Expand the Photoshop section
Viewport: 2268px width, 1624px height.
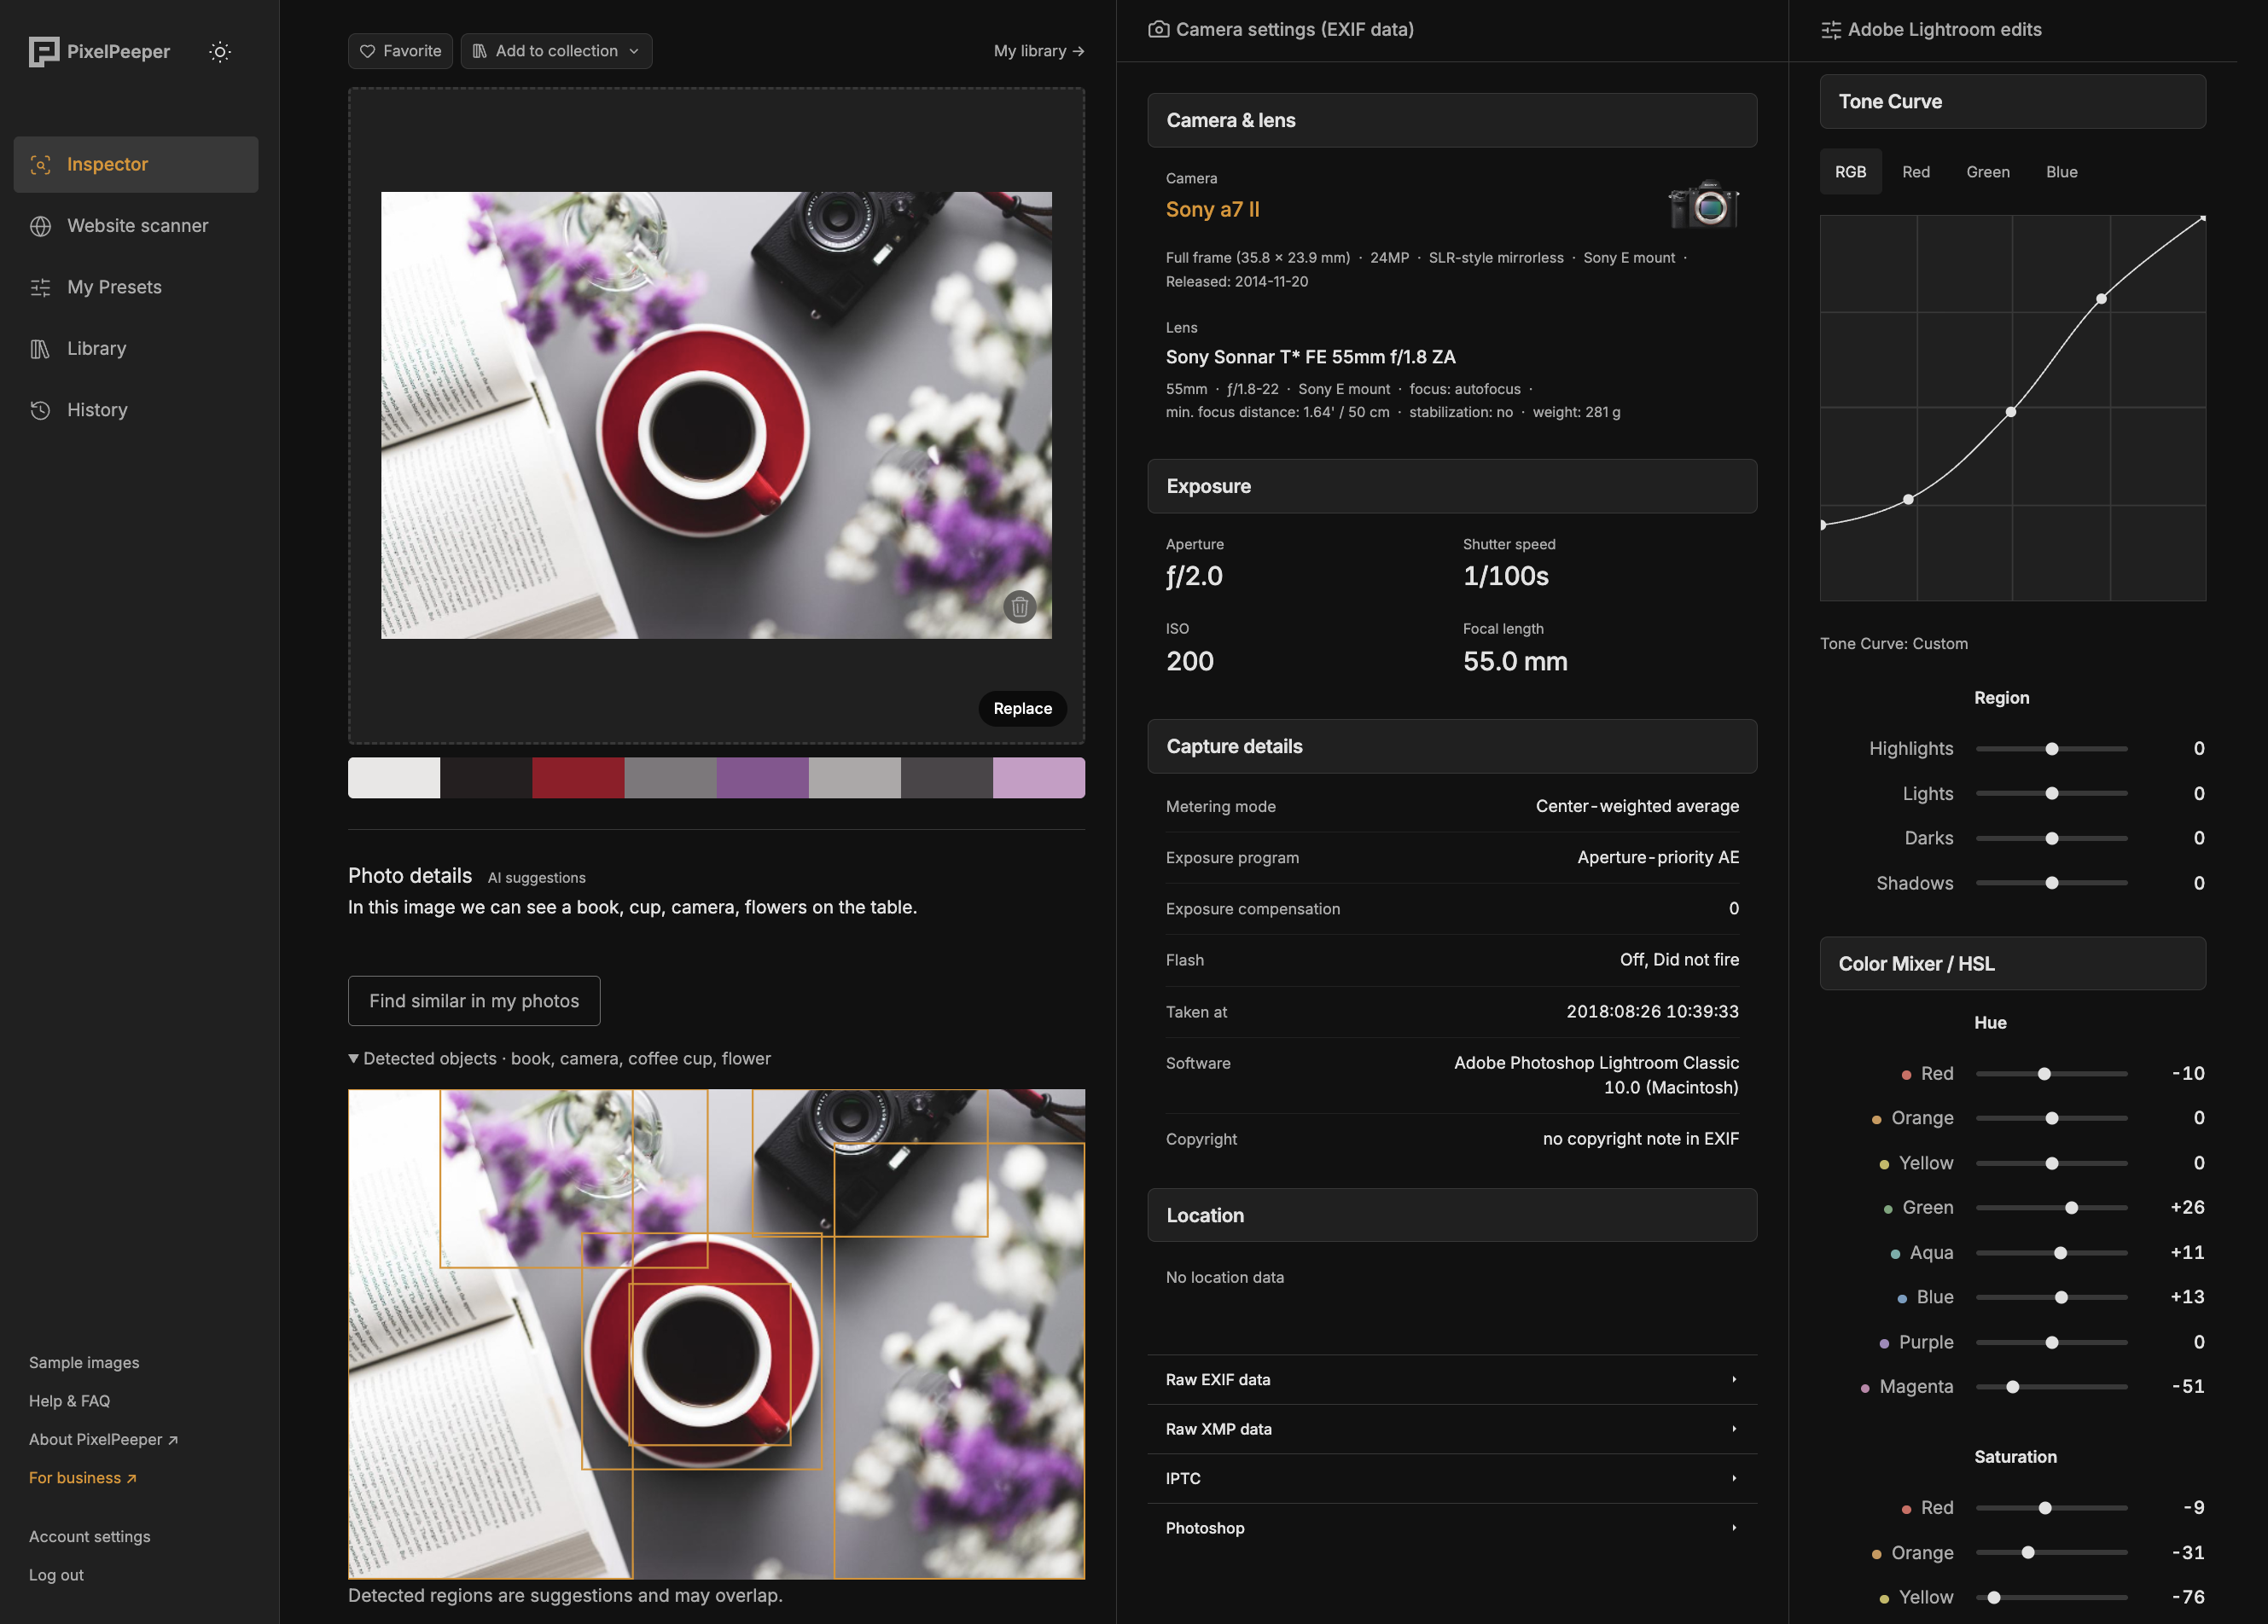pyautogui.click(x=1452, y=1528)
